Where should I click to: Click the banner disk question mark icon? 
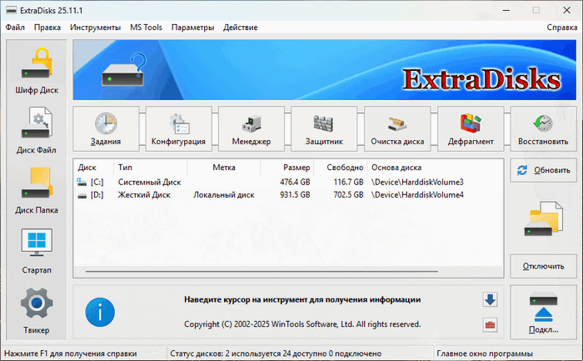click(x=125, y=69)
